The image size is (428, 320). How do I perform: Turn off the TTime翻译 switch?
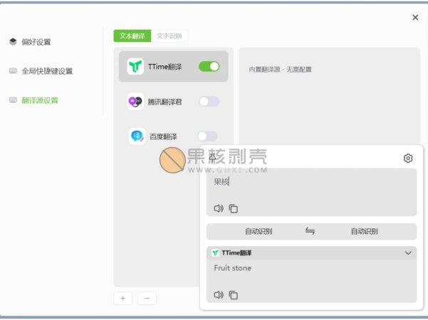coord(209,67)
